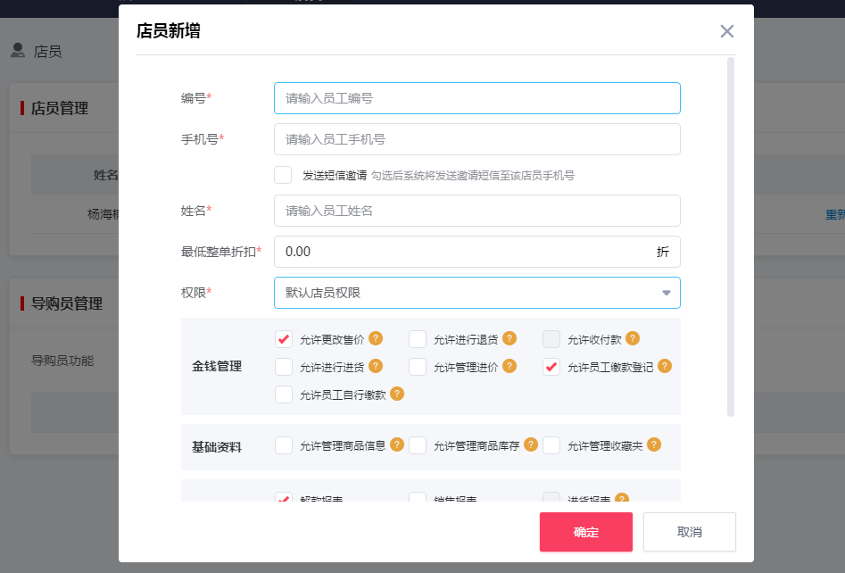This screenshot has height=573, width=845.
Task: Click help icon beside 允许更改售价
Action: point(377,339)
